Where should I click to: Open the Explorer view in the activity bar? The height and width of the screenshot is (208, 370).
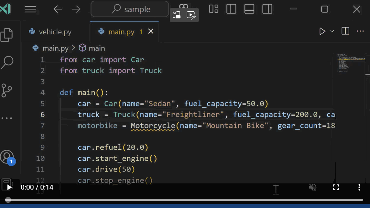7,35
